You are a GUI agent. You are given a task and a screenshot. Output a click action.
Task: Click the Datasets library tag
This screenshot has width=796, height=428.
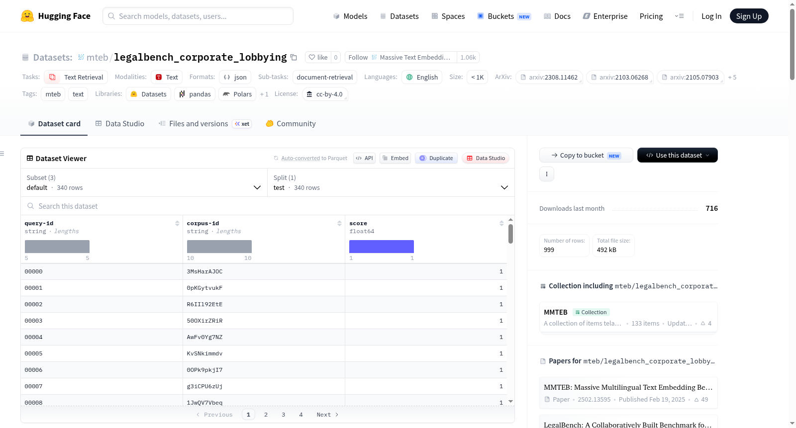pos(149,94)
